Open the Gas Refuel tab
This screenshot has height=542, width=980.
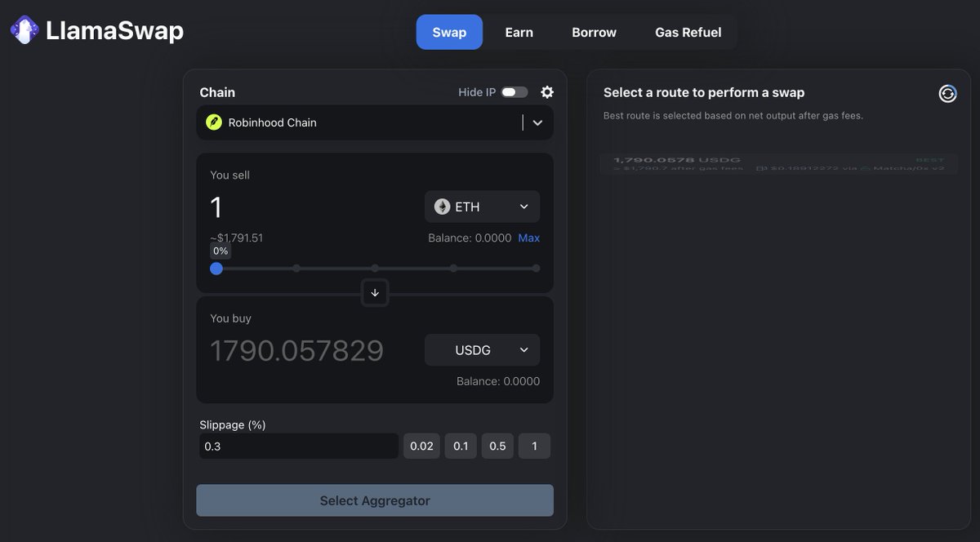[x=688, y=33]
